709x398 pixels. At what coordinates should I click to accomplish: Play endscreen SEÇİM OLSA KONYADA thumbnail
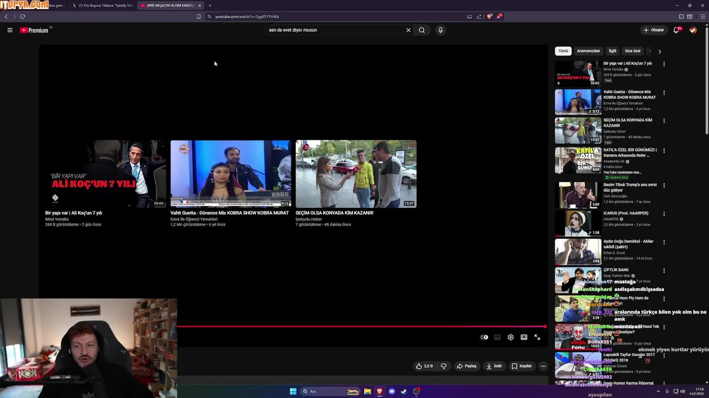[356, 174]
